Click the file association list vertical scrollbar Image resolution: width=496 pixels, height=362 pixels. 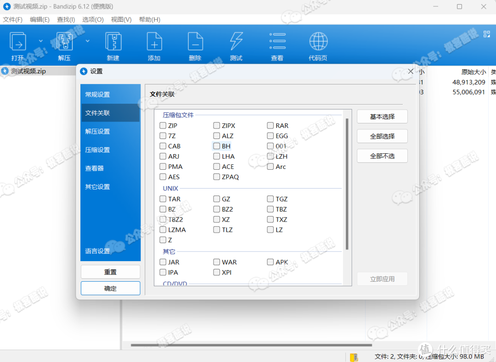tap(347, 184)
